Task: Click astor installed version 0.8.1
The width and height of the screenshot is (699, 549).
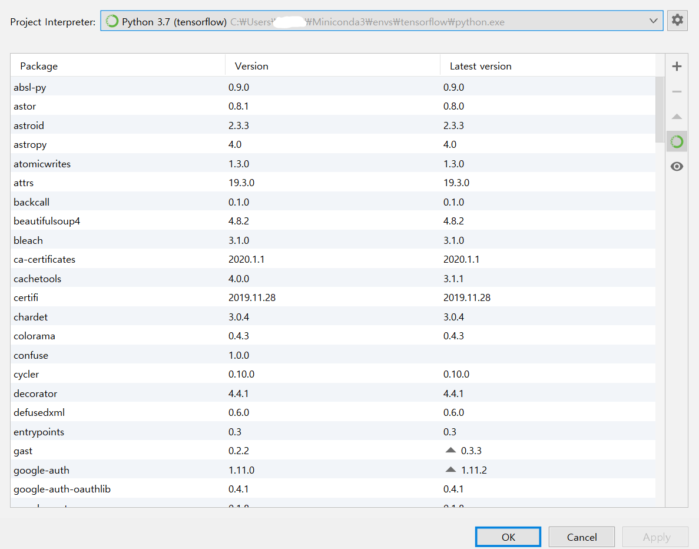Action: coord(238,106)
